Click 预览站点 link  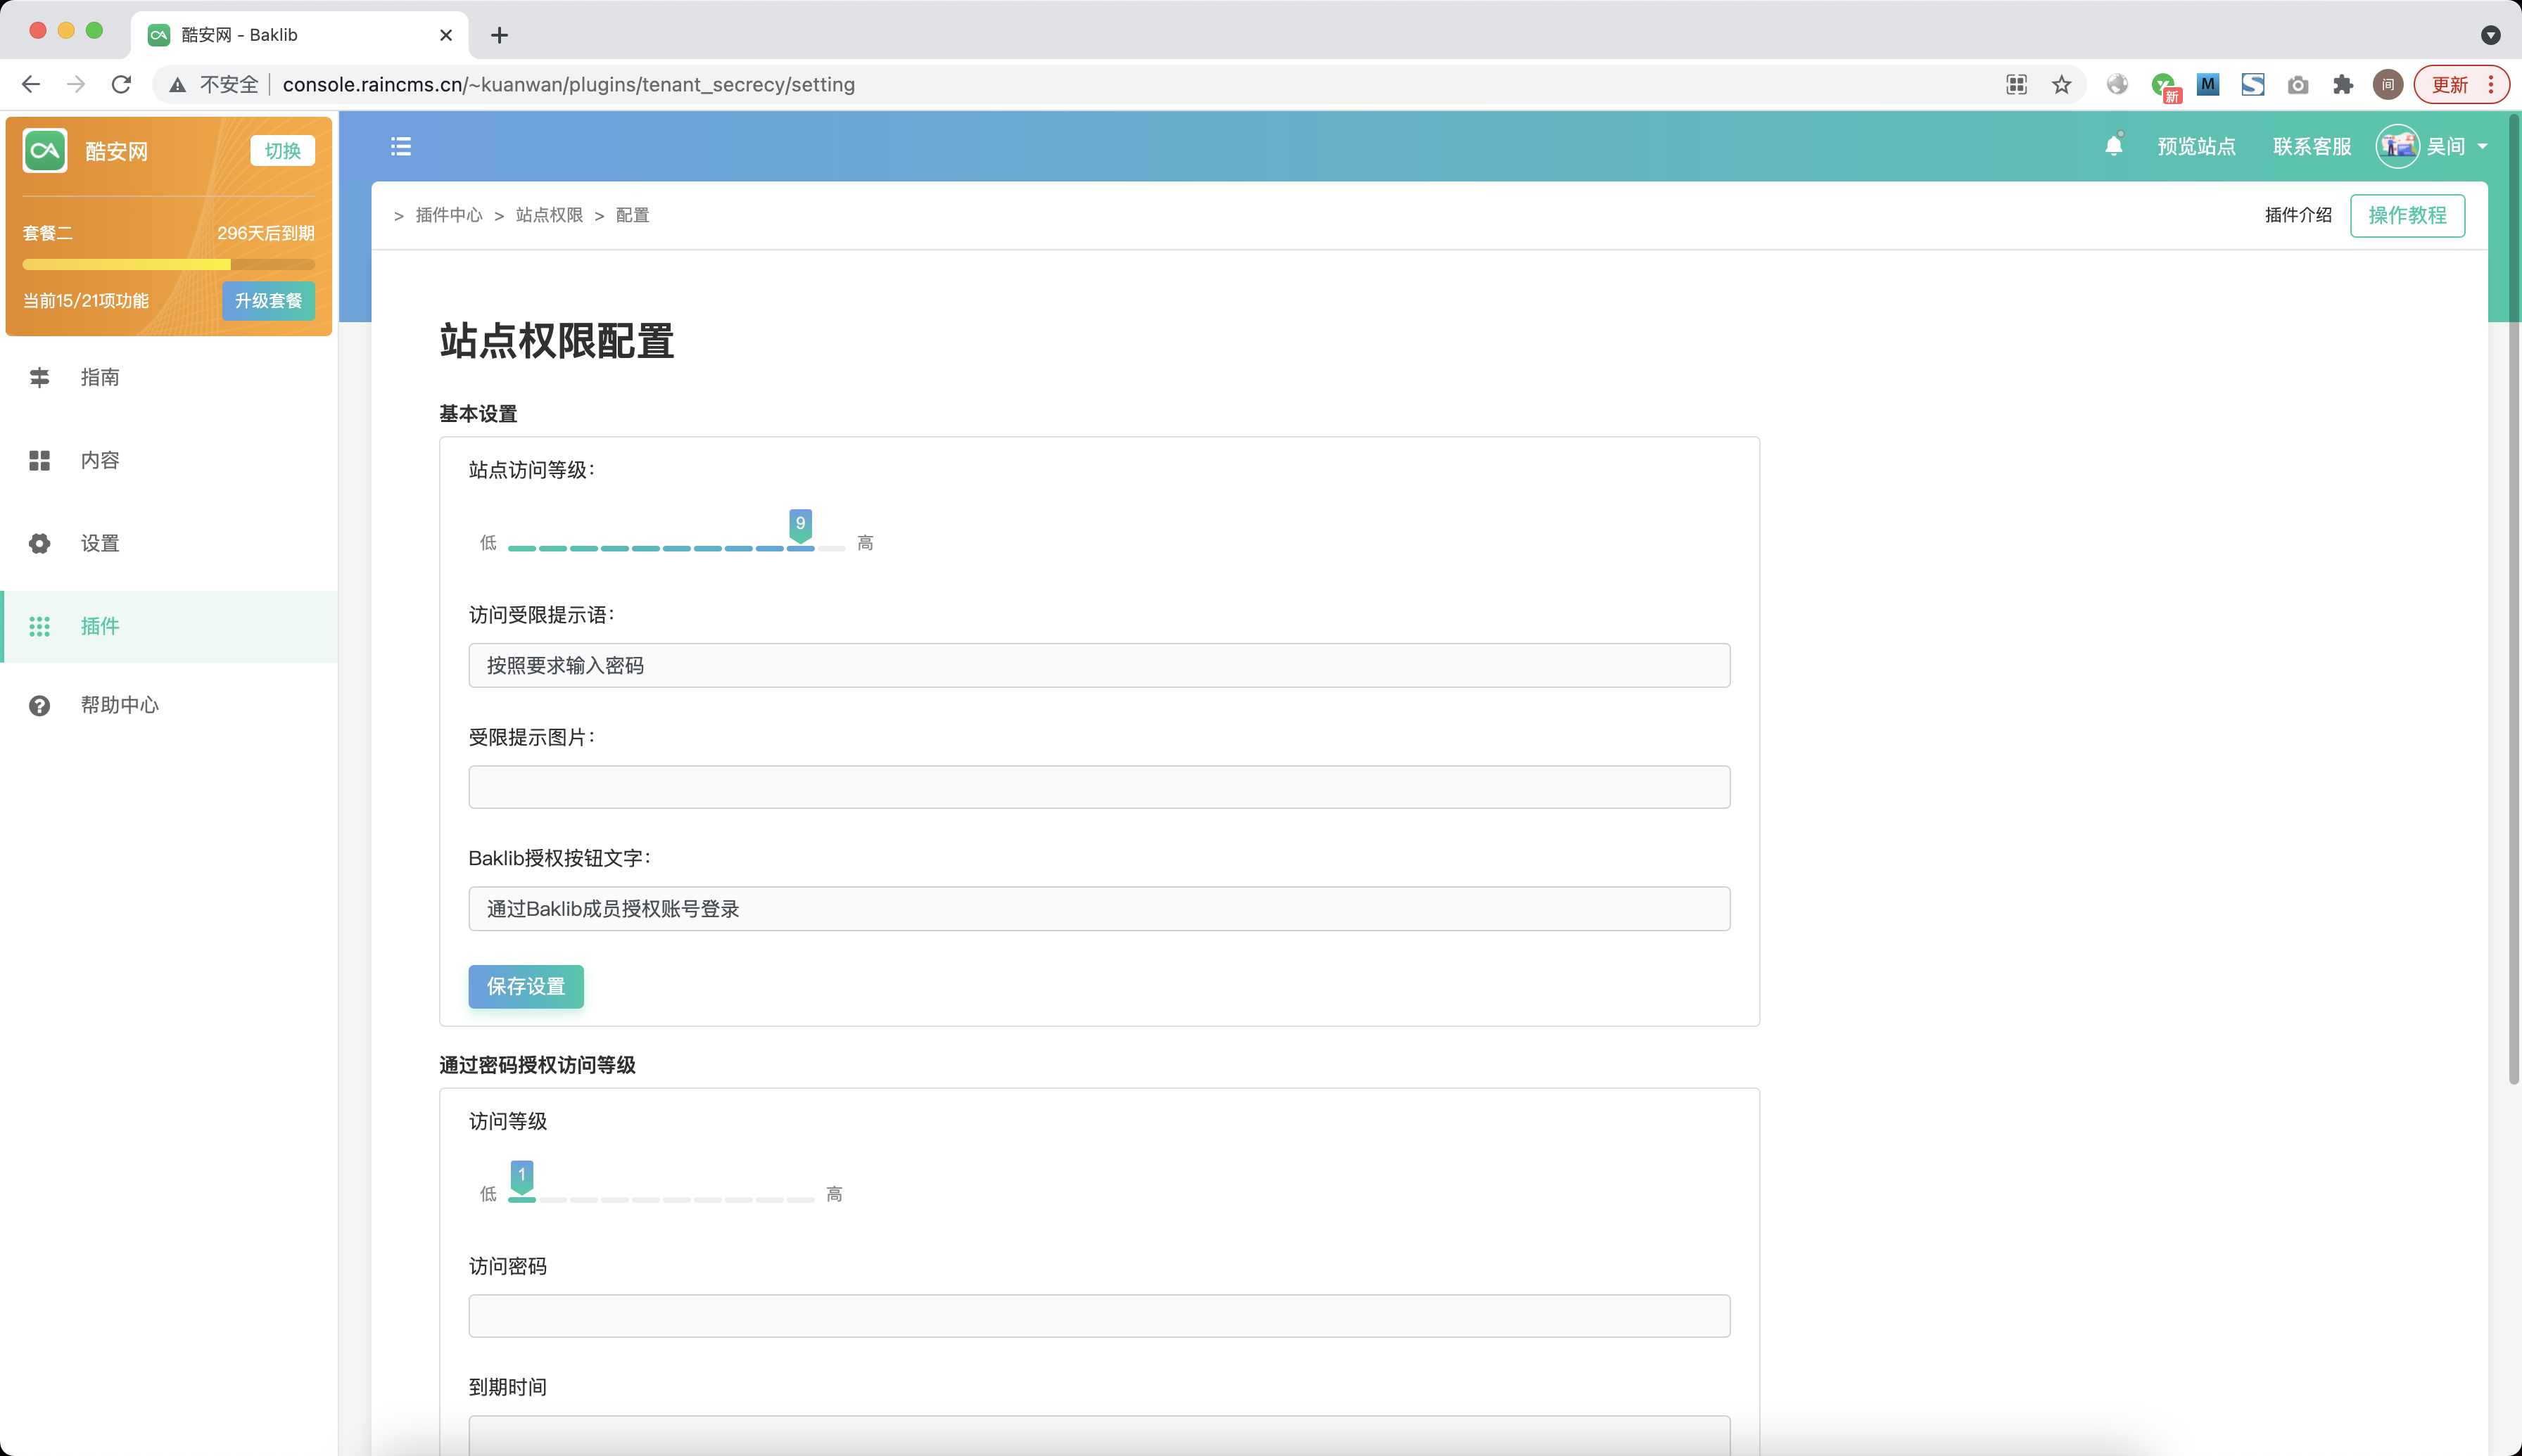click(2196, 147)
